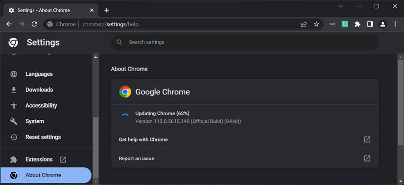Click the restore clock icon beside Reset settings
Screen dimensions: 404x185
point(14,137)
